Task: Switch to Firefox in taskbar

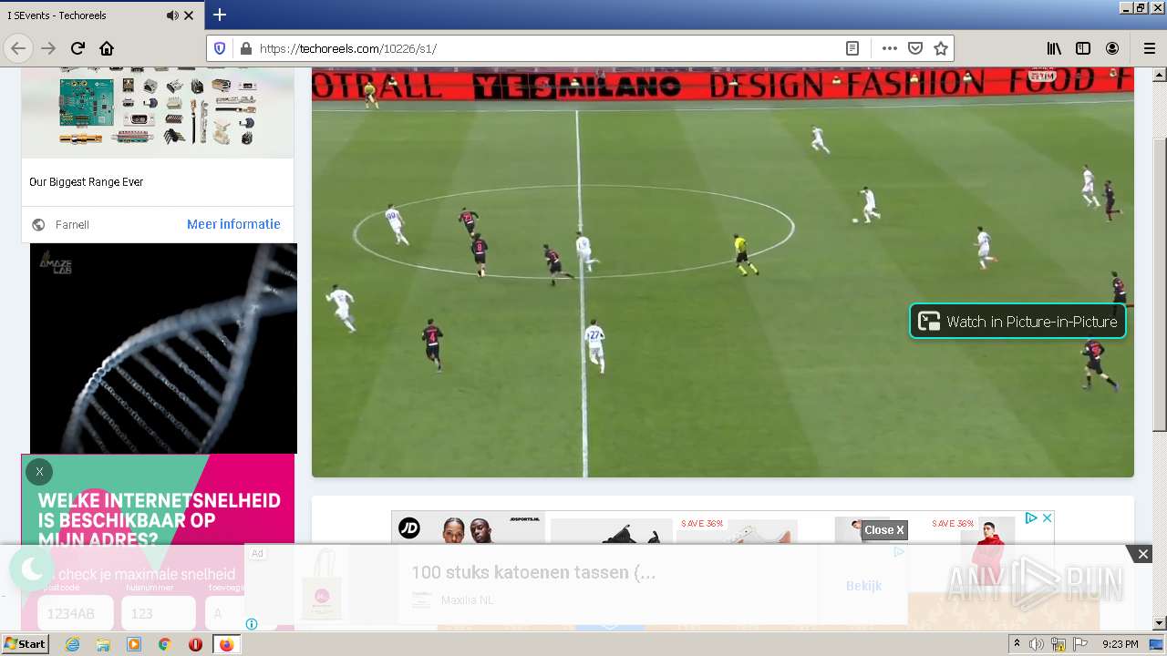Action: point(226,644)
